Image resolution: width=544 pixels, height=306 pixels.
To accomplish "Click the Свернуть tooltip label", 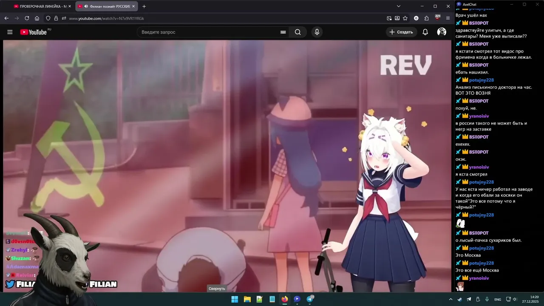I will 217,289.
